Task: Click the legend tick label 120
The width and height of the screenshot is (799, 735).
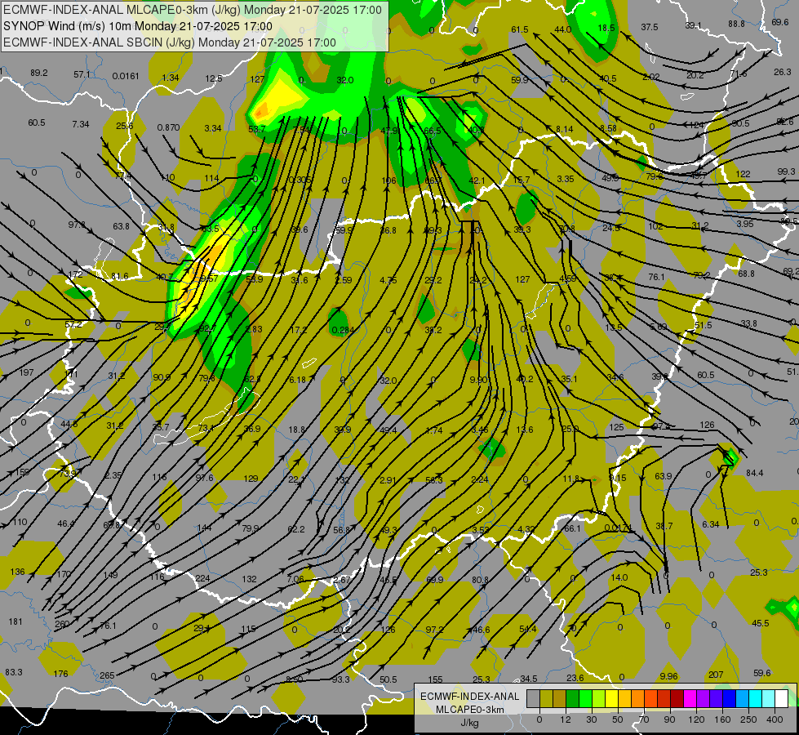Action: [697, 719]
